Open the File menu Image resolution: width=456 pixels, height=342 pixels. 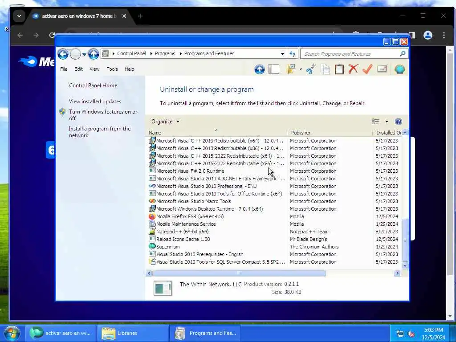[64, 69]
